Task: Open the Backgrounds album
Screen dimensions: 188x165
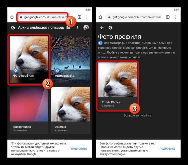Action: tap(29, 110)
